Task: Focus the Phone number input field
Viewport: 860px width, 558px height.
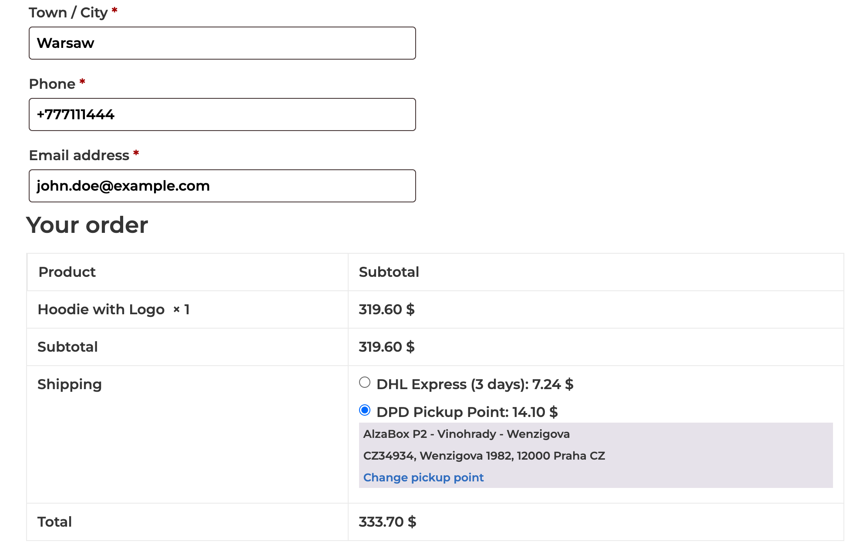Action: click(x=222, y=114)
